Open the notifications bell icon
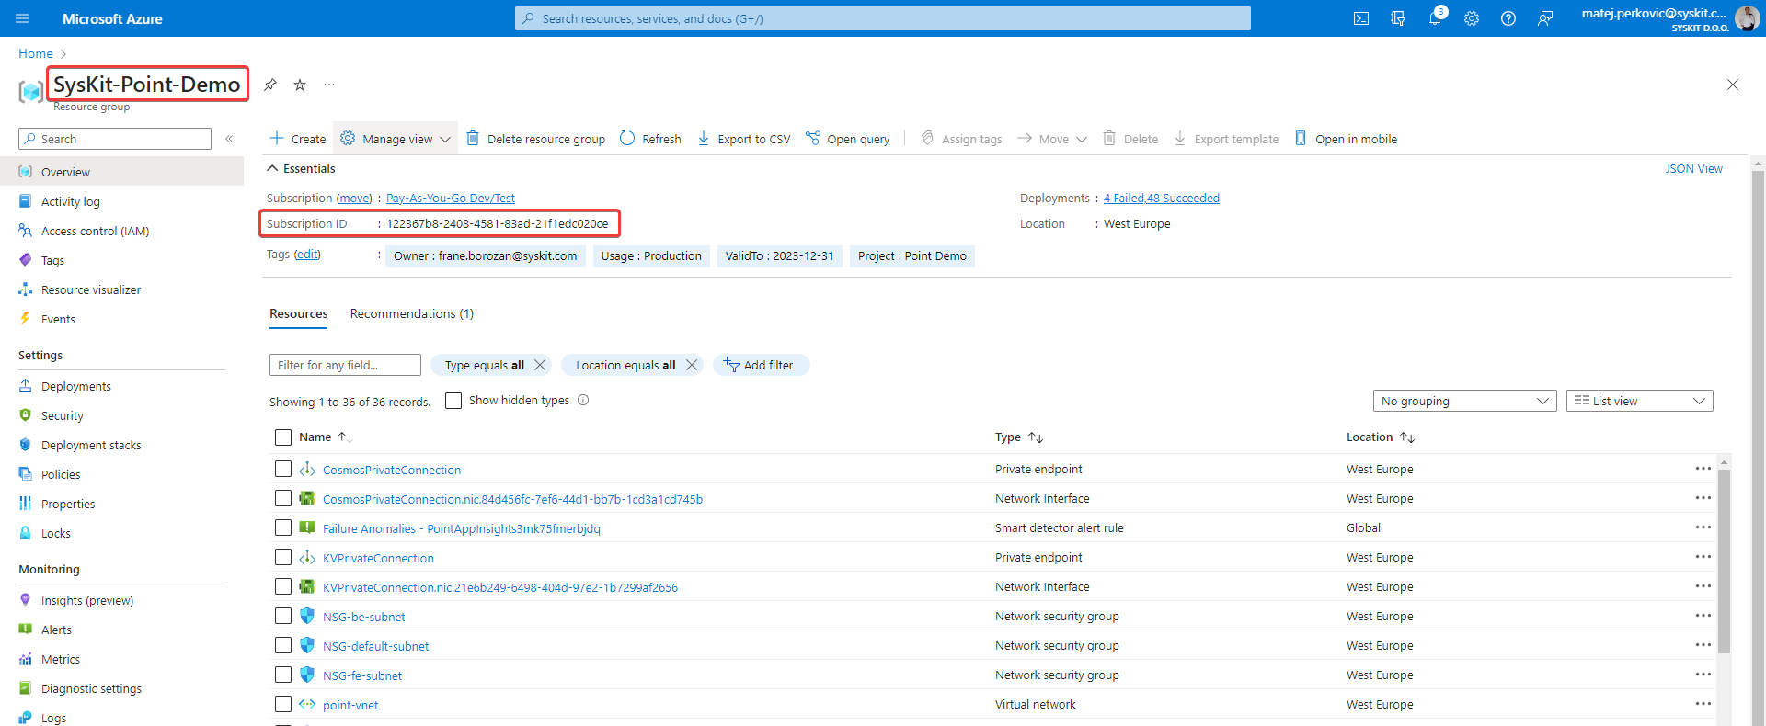 (x=1434, y=18)
